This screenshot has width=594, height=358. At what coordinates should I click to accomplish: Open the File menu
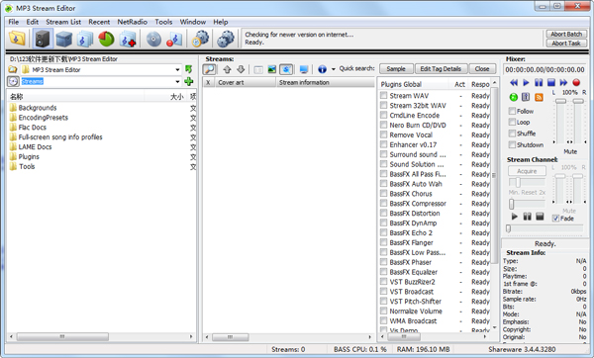click(14, 22)
